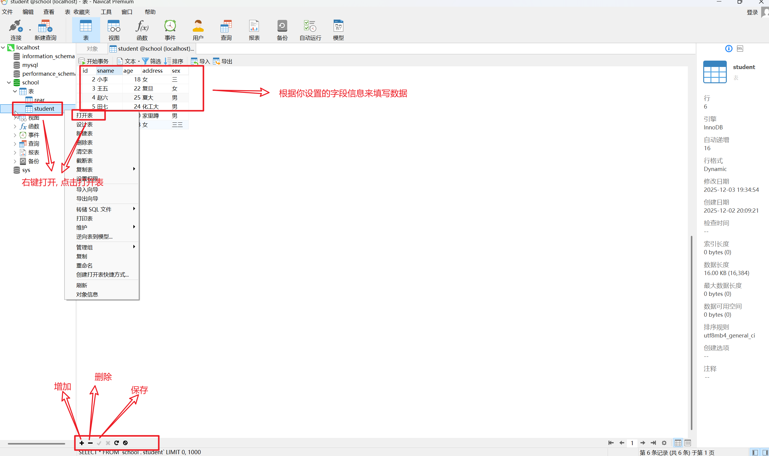Switch to grid view in status bar

678,443
